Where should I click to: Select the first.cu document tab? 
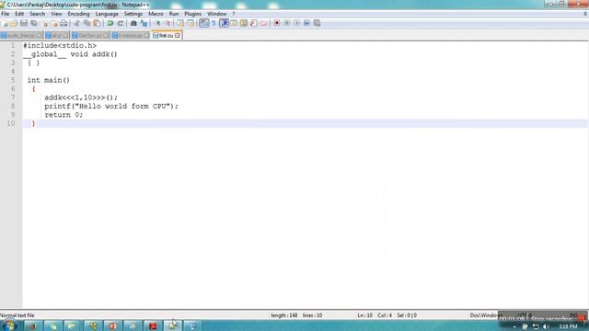pyautogui.click(x=166, y=35)
